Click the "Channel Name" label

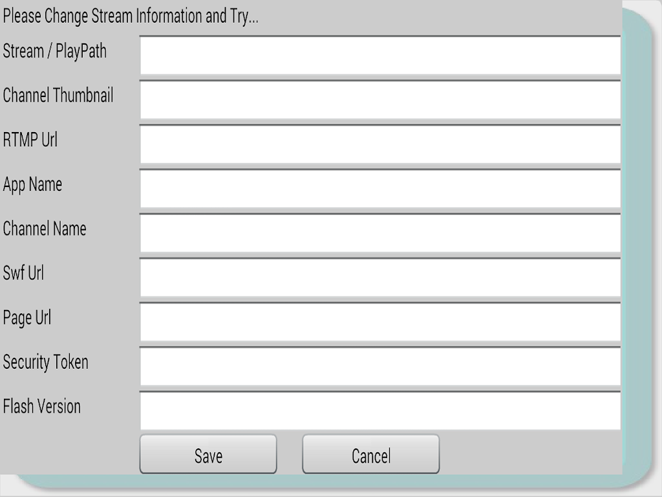(45, 229)
